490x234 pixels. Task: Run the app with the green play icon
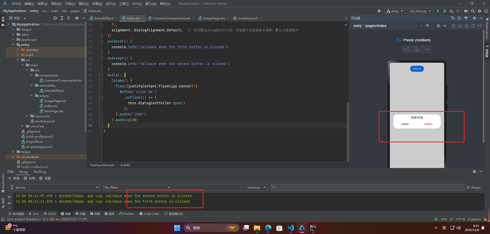(x=438, y=11)
